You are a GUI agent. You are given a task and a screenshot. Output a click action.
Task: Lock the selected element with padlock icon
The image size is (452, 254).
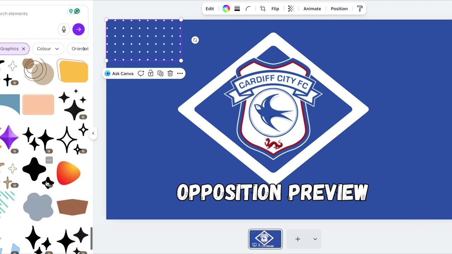tap(151, 73)
